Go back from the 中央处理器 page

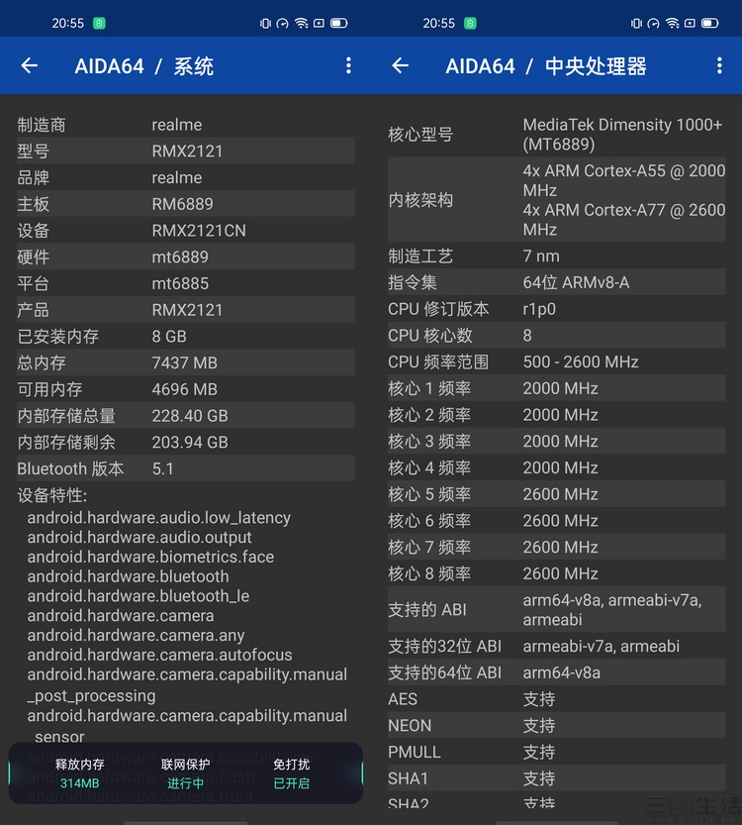pyautogui.click(x=401, y=65)
